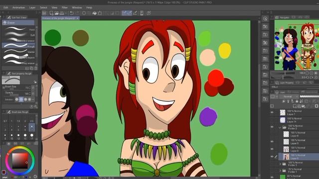Click the Scale/Rotate transform icon
The width and height of the screenshot is (319, 179).
click(x=100, y=13)
